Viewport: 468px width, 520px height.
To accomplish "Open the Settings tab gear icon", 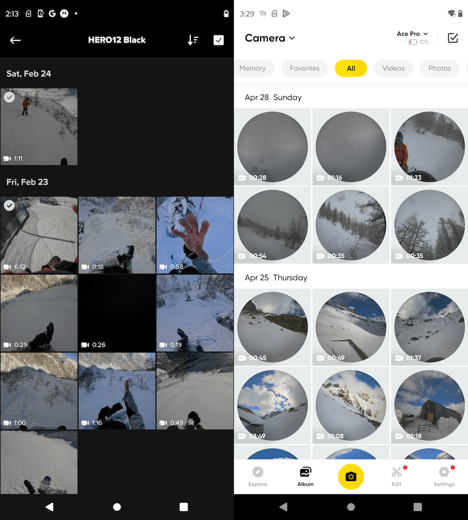I will pos(444,477).
